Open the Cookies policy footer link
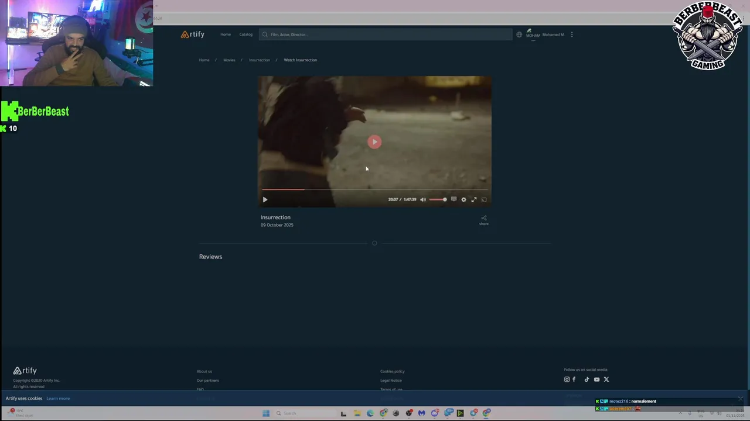 tap(393, 371)
